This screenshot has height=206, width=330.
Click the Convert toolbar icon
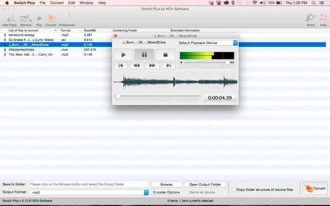(x=51, y=18)
